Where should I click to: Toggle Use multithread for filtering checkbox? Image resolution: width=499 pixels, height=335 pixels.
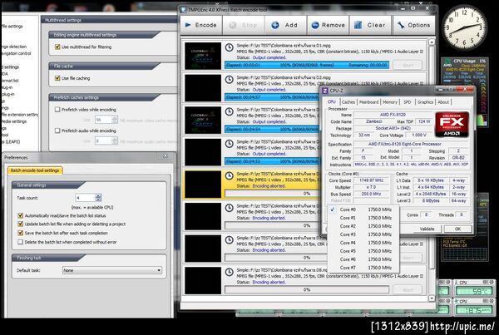point(57,47)
